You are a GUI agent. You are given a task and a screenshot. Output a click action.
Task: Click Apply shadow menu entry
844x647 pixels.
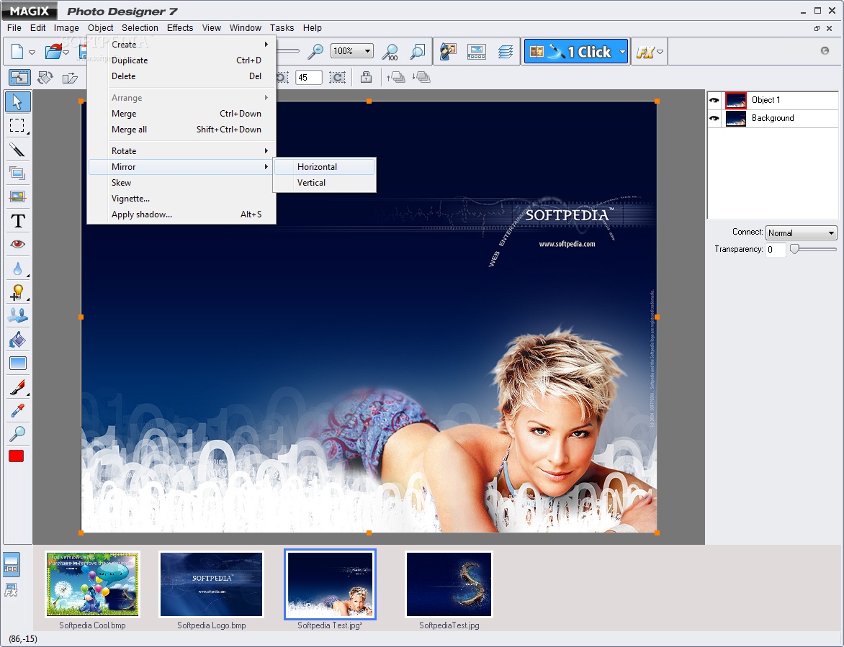coord(182,214)
